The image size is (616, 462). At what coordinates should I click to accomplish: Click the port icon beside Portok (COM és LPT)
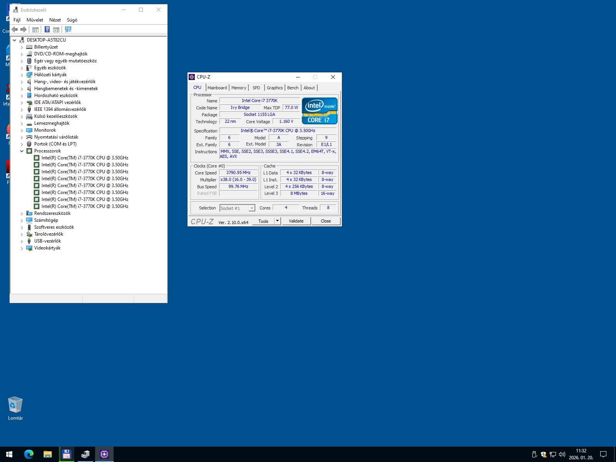(29, 144)
